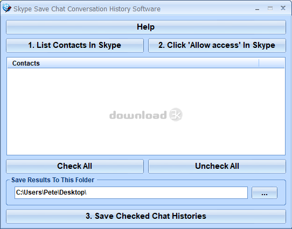Image resolution: width=292 pixels, height=229 pixels.
Task: Click "2. Click 'Allow access' In Skype" button
Action: click(217, 45)
